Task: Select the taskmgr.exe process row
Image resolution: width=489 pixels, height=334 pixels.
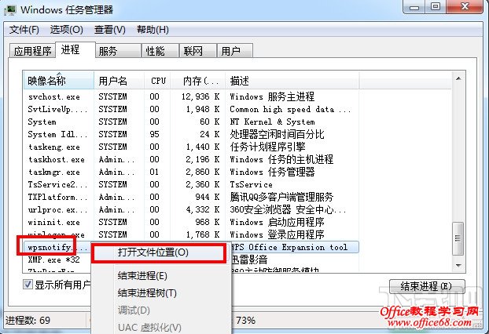Action: tap(53, 172)
